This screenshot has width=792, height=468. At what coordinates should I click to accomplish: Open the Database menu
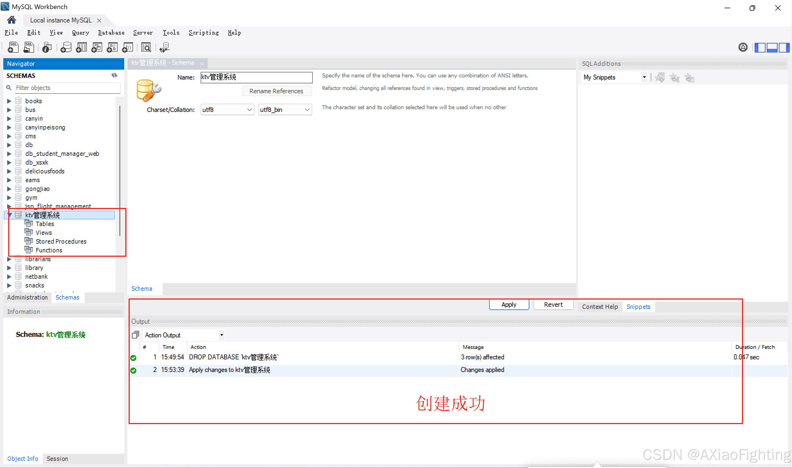111,32
